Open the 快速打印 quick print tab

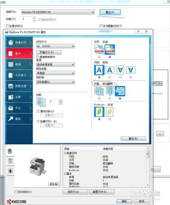click(x=19, y=42)
